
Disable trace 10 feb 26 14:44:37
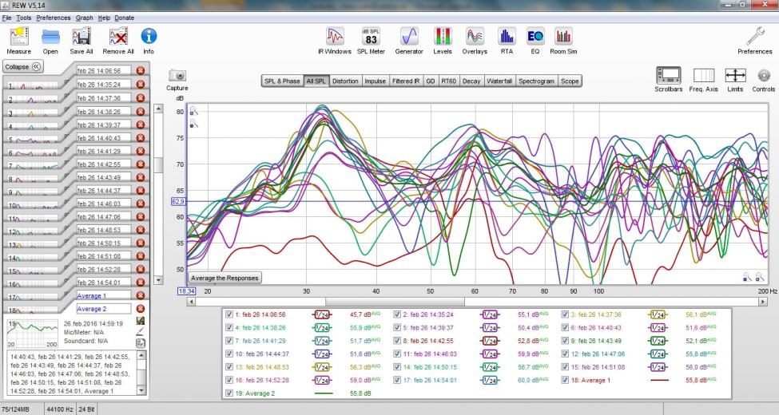230,354
